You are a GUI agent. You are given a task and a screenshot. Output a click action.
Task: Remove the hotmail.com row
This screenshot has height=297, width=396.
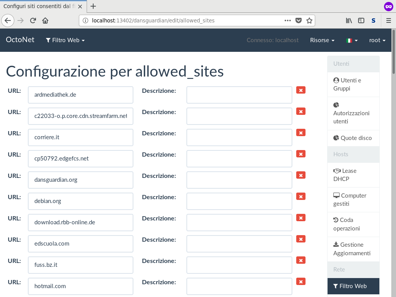coord(301,282)
